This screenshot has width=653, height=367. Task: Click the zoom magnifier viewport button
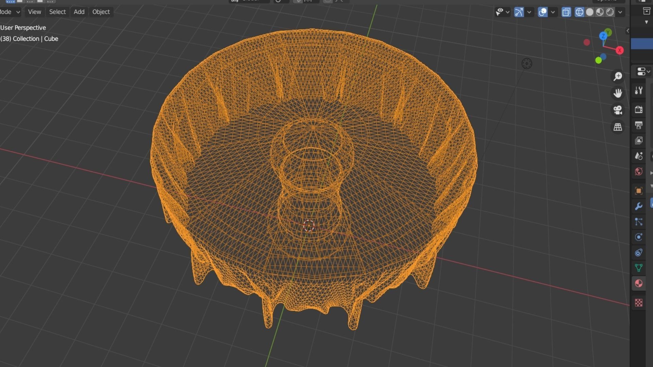618,76
